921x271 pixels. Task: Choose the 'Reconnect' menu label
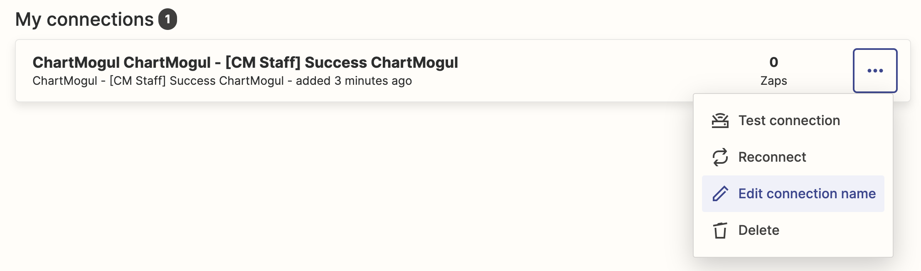point(772,157)
